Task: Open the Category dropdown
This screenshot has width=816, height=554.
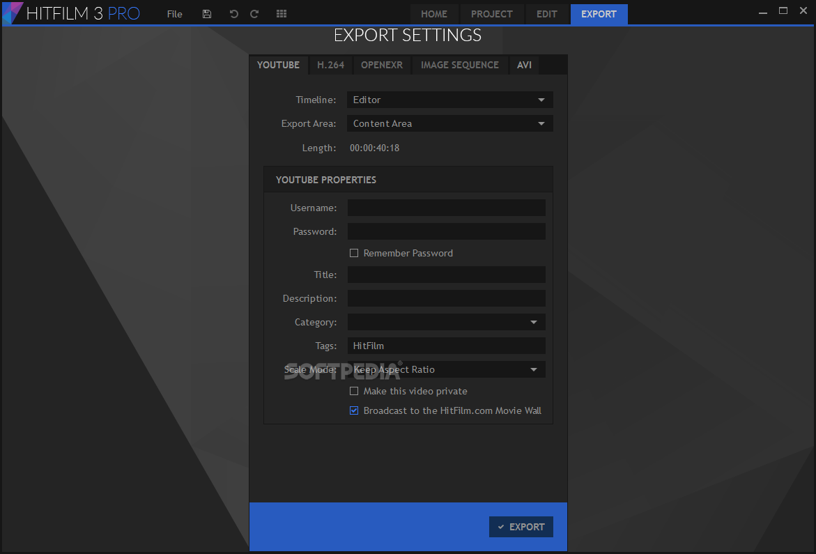Action: 446,322
